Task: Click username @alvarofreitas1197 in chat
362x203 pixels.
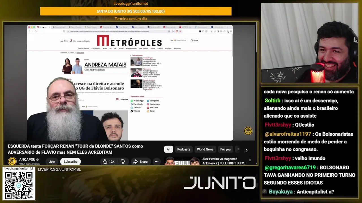Action: [287, 134]
